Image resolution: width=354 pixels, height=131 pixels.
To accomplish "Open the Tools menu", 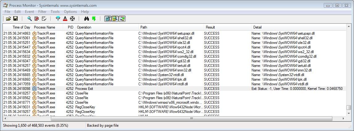I will tap(55, 12).
